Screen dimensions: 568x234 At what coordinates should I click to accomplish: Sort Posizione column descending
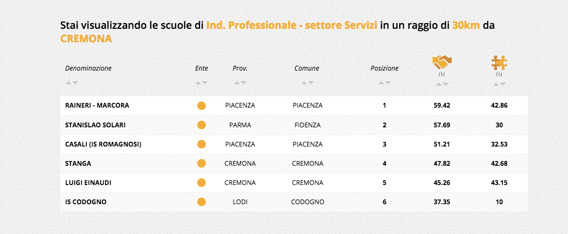[x=388, y=83]
